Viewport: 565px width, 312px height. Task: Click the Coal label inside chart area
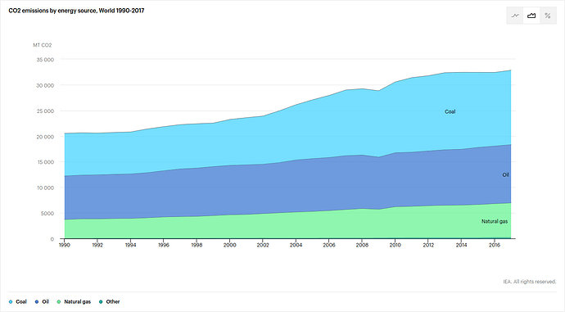coord(450,111)
